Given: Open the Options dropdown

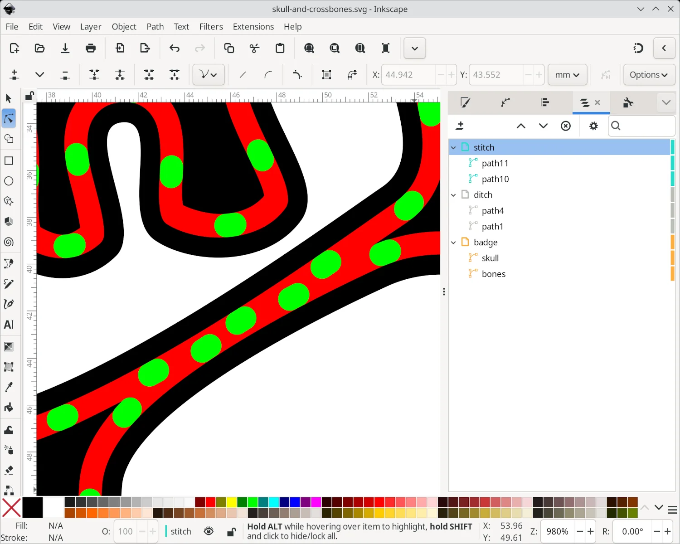Looking at the screenshot, I should 649,75.
